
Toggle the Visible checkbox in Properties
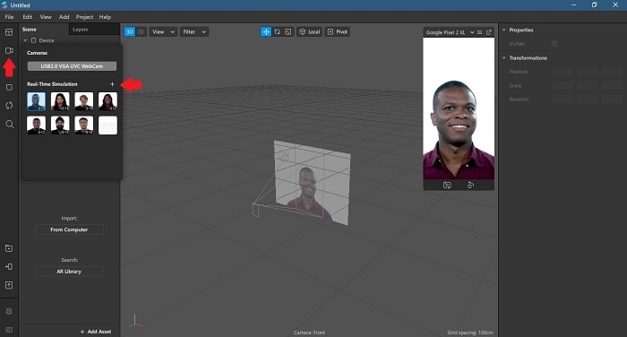click(554, 44)
